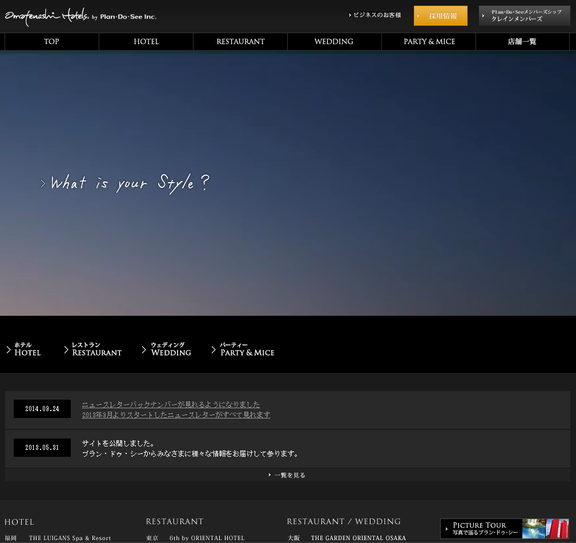576x543 pixels.
Task: Open THE LUIGANS Spa & Resort footer link
Action: [70, 538]
